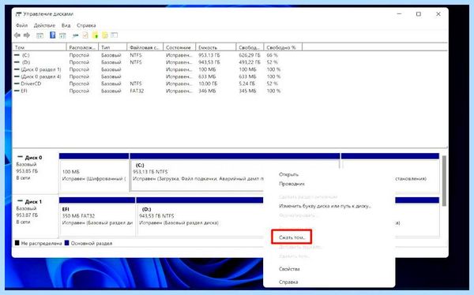Toggle the action pane toolbar icon
The image size is (474, 295).
[x=62, y=35]
